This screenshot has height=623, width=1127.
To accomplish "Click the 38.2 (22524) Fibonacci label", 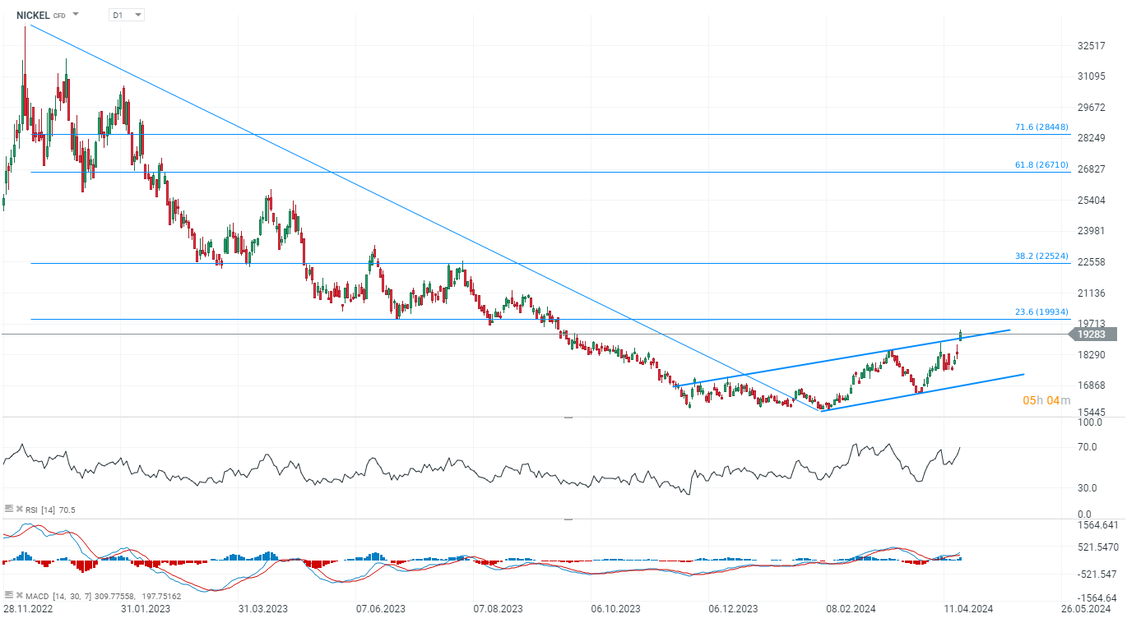I will coord(1041,256).
